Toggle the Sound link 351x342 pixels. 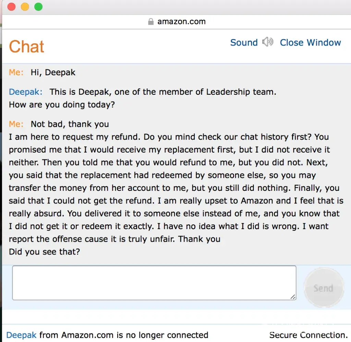pyautogui.click(x=244, y=42)
